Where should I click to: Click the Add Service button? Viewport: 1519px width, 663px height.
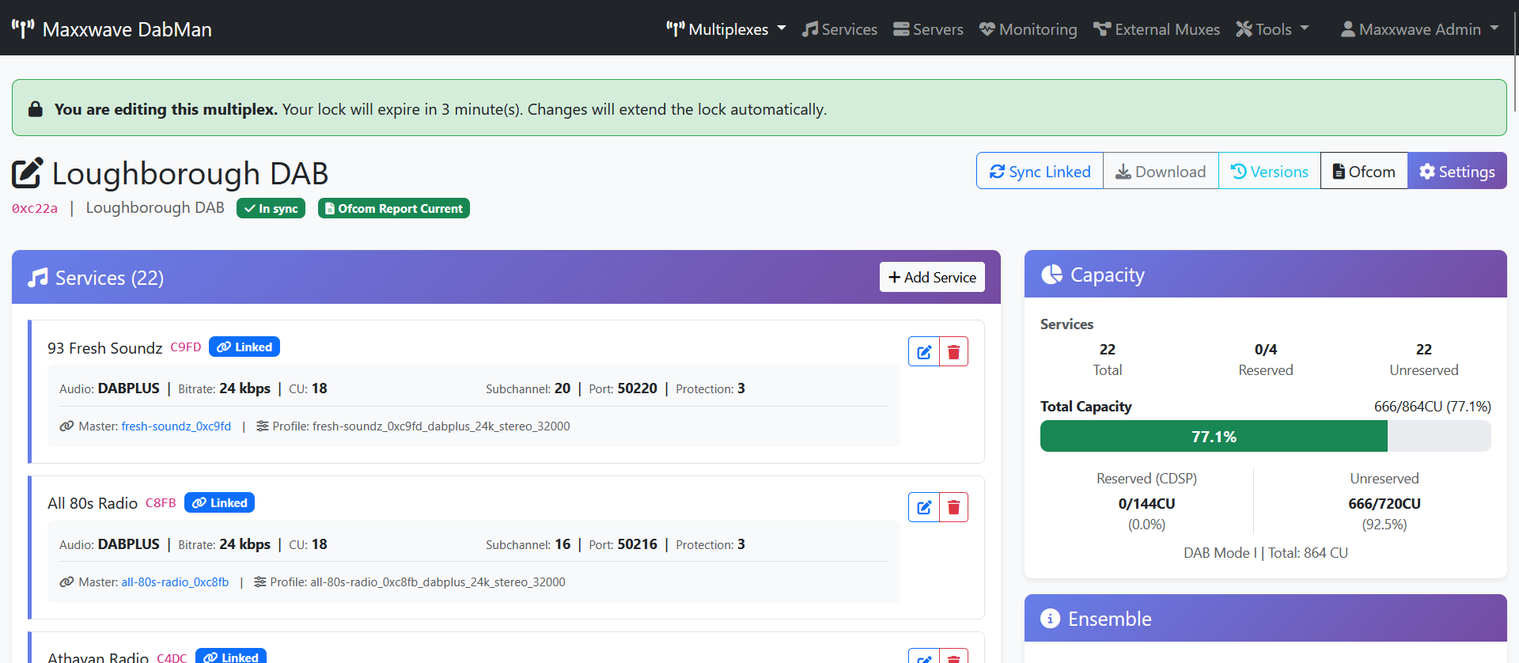tap(932, 277)
